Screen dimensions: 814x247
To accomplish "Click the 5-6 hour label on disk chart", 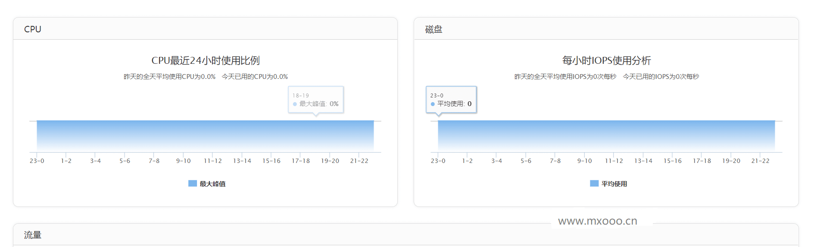I will pos(526,161).
